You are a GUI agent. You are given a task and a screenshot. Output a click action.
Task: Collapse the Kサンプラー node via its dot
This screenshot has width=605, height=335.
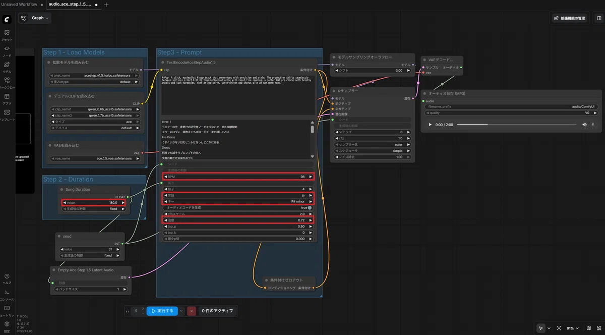click(x=334, y=91)
